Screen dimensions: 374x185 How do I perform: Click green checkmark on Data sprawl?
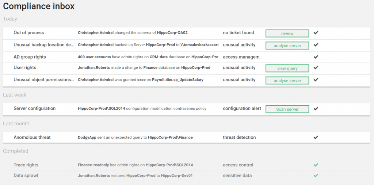point(316,176)
